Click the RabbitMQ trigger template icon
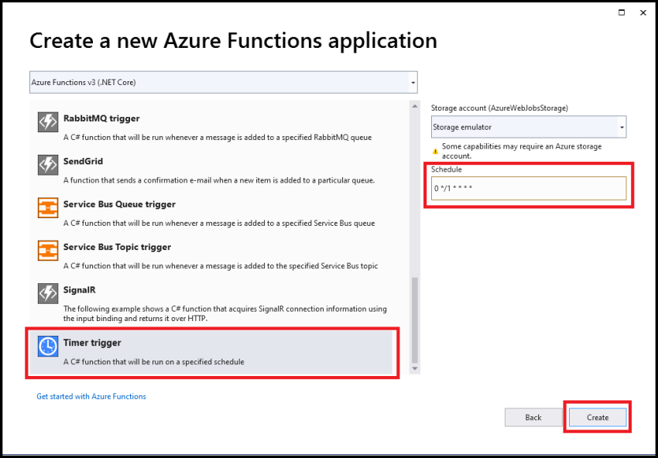Viewport: 658px width, 458px height. pos(48,122)
